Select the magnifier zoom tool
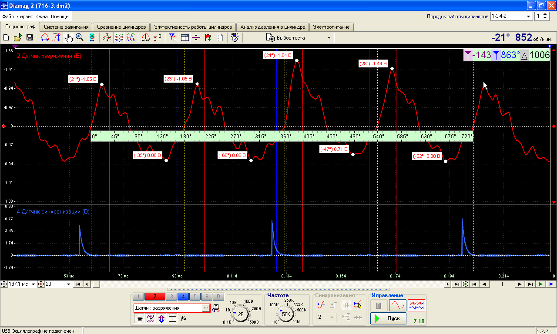This screenshot has width=557, height=334. coord(80,38)
